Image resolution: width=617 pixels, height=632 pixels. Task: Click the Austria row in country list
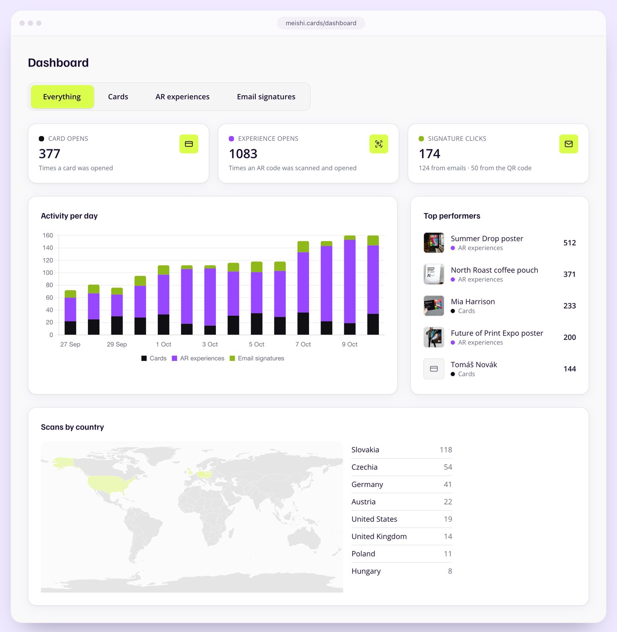[402, 502]
